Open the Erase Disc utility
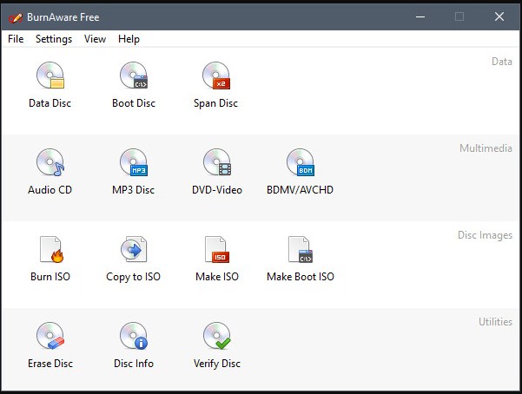 [x=50, y=337]
